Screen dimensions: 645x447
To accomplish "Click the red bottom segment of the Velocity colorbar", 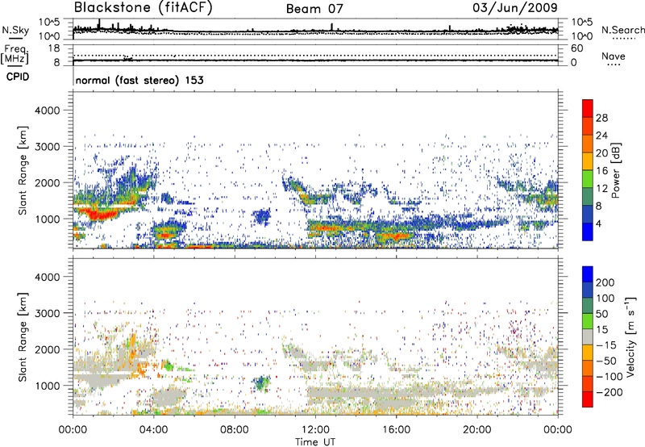I will [588, 399].
